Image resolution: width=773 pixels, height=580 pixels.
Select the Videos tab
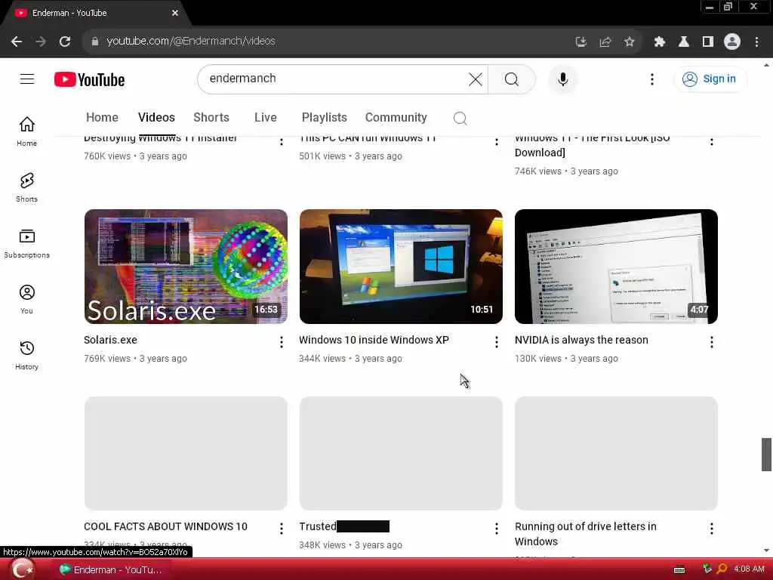pyautogui.click(x=156, y=117)
